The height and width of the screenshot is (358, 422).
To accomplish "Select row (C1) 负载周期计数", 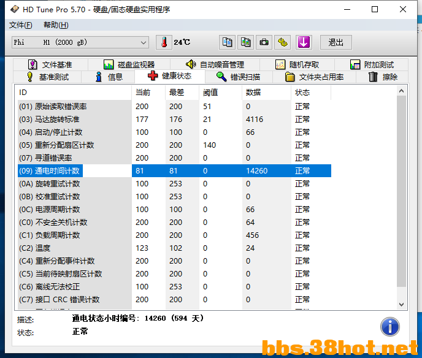I will coord(174,235).
